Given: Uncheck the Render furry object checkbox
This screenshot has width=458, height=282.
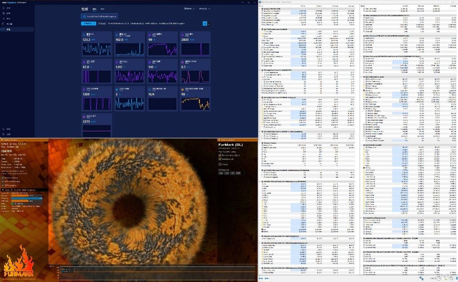Looking at the screenshot, I should coord(220,155).
